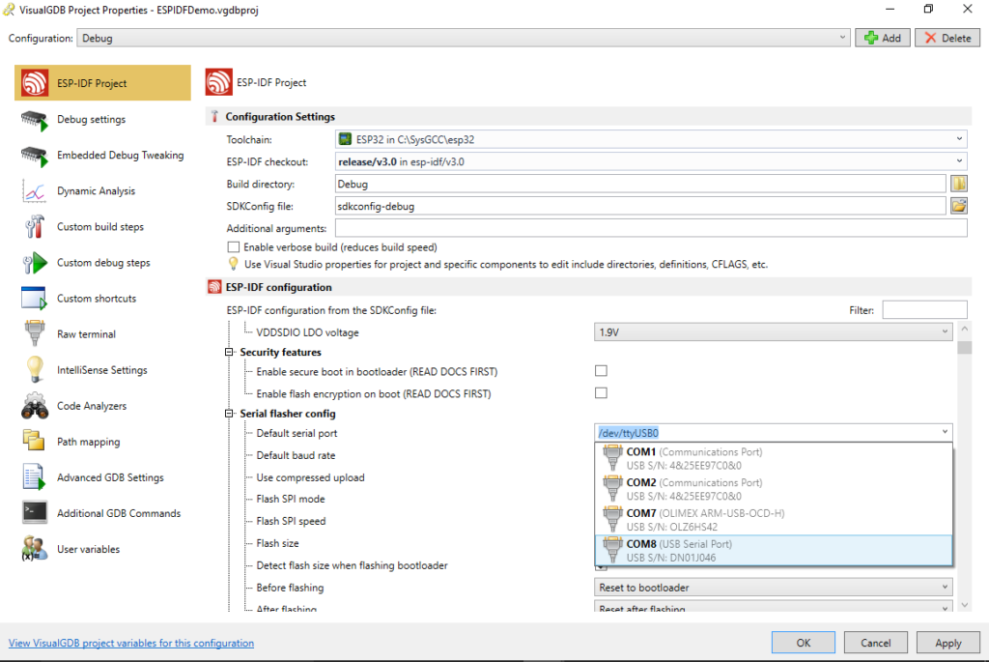This screenshot has height=662, width=989.
Task: Click browse icon next to Build directory
Action: (958, 184)
